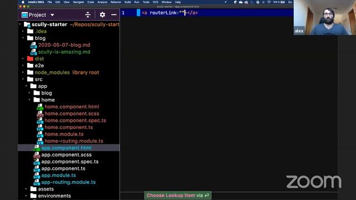The image size is (356, 200).
Task: Hide the Project panel with the minus icon
Action: pos(114,15)
